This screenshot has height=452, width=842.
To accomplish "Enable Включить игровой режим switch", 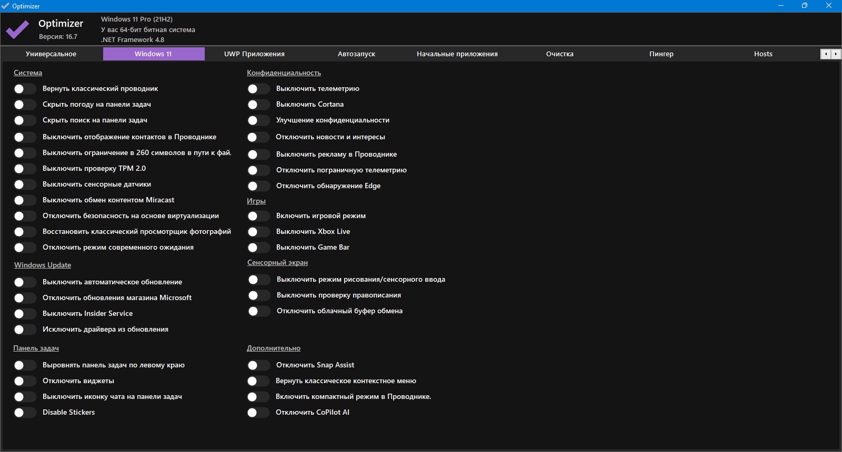I will (258, 216).
